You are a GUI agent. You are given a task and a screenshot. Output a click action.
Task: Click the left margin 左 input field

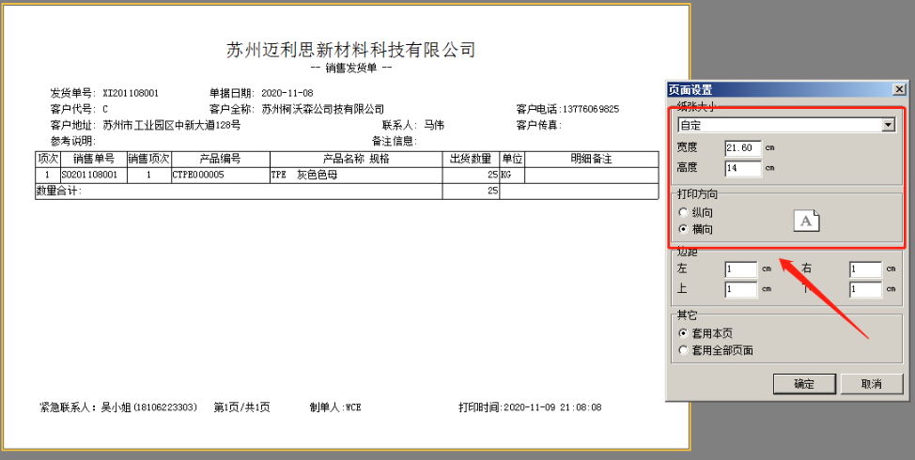pos(740,269)
